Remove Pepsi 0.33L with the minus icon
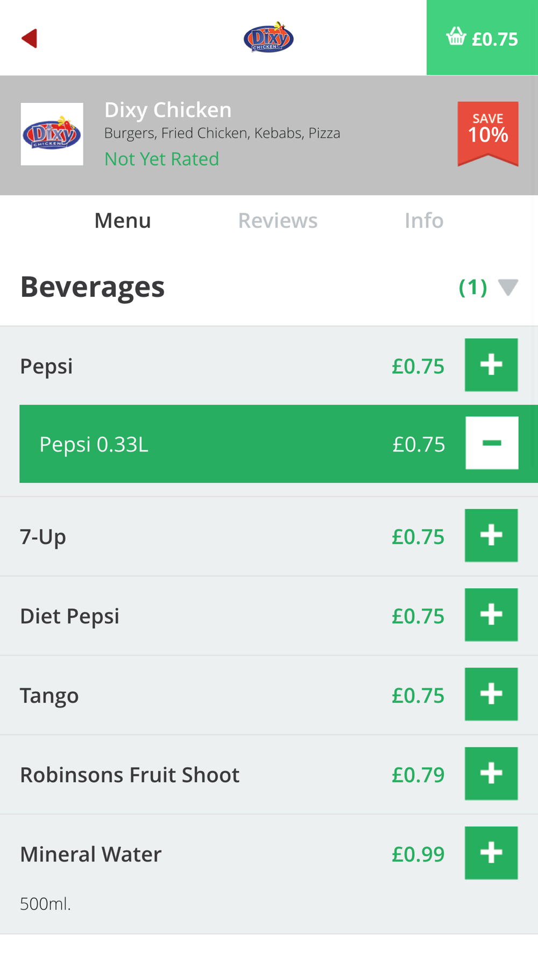538x958 pixels. [x=492, y=443]
